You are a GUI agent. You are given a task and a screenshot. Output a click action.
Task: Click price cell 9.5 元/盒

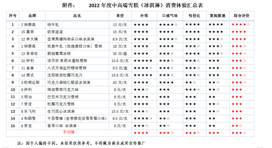(x=120, y=68)
